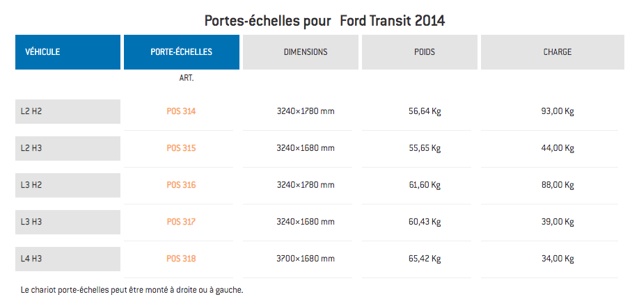Select the L3 H3 vehicle row

68,222
